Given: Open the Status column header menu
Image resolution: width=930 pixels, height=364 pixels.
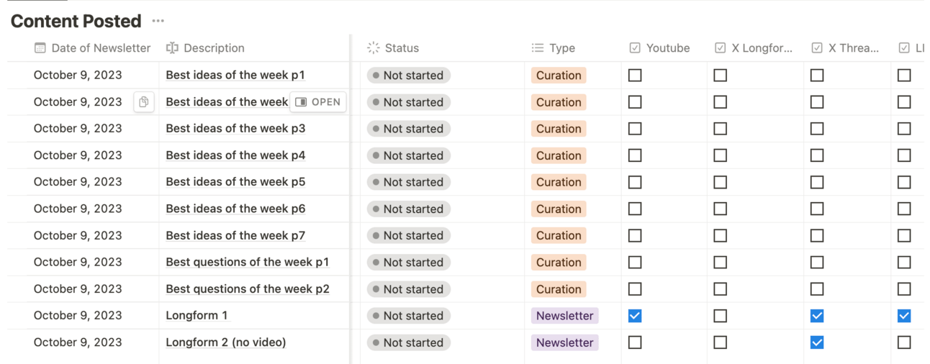Looking at the screenshot, I should tap(402, 48).
